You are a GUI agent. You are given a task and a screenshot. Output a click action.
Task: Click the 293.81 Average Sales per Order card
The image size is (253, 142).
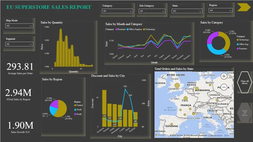click(x=20, y=68)
